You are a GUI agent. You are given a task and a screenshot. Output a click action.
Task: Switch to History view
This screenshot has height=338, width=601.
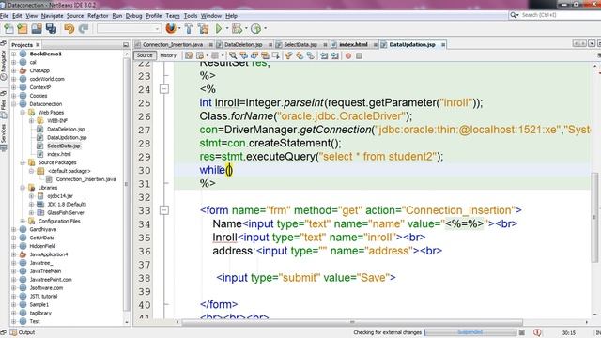(x=168, y=55)
